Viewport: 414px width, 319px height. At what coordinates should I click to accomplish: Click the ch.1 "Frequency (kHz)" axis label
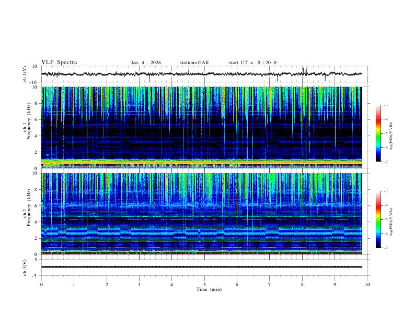[29, 121]
